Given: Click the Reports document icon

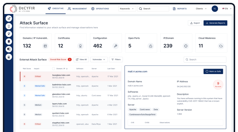Looking at the screenshot, I should coord(174,9).
